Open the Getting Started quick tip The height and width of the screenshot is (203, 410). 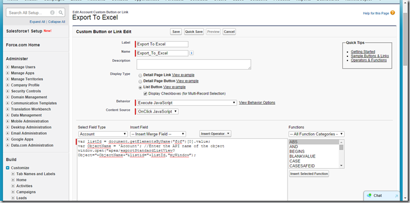tap(363, 52)
